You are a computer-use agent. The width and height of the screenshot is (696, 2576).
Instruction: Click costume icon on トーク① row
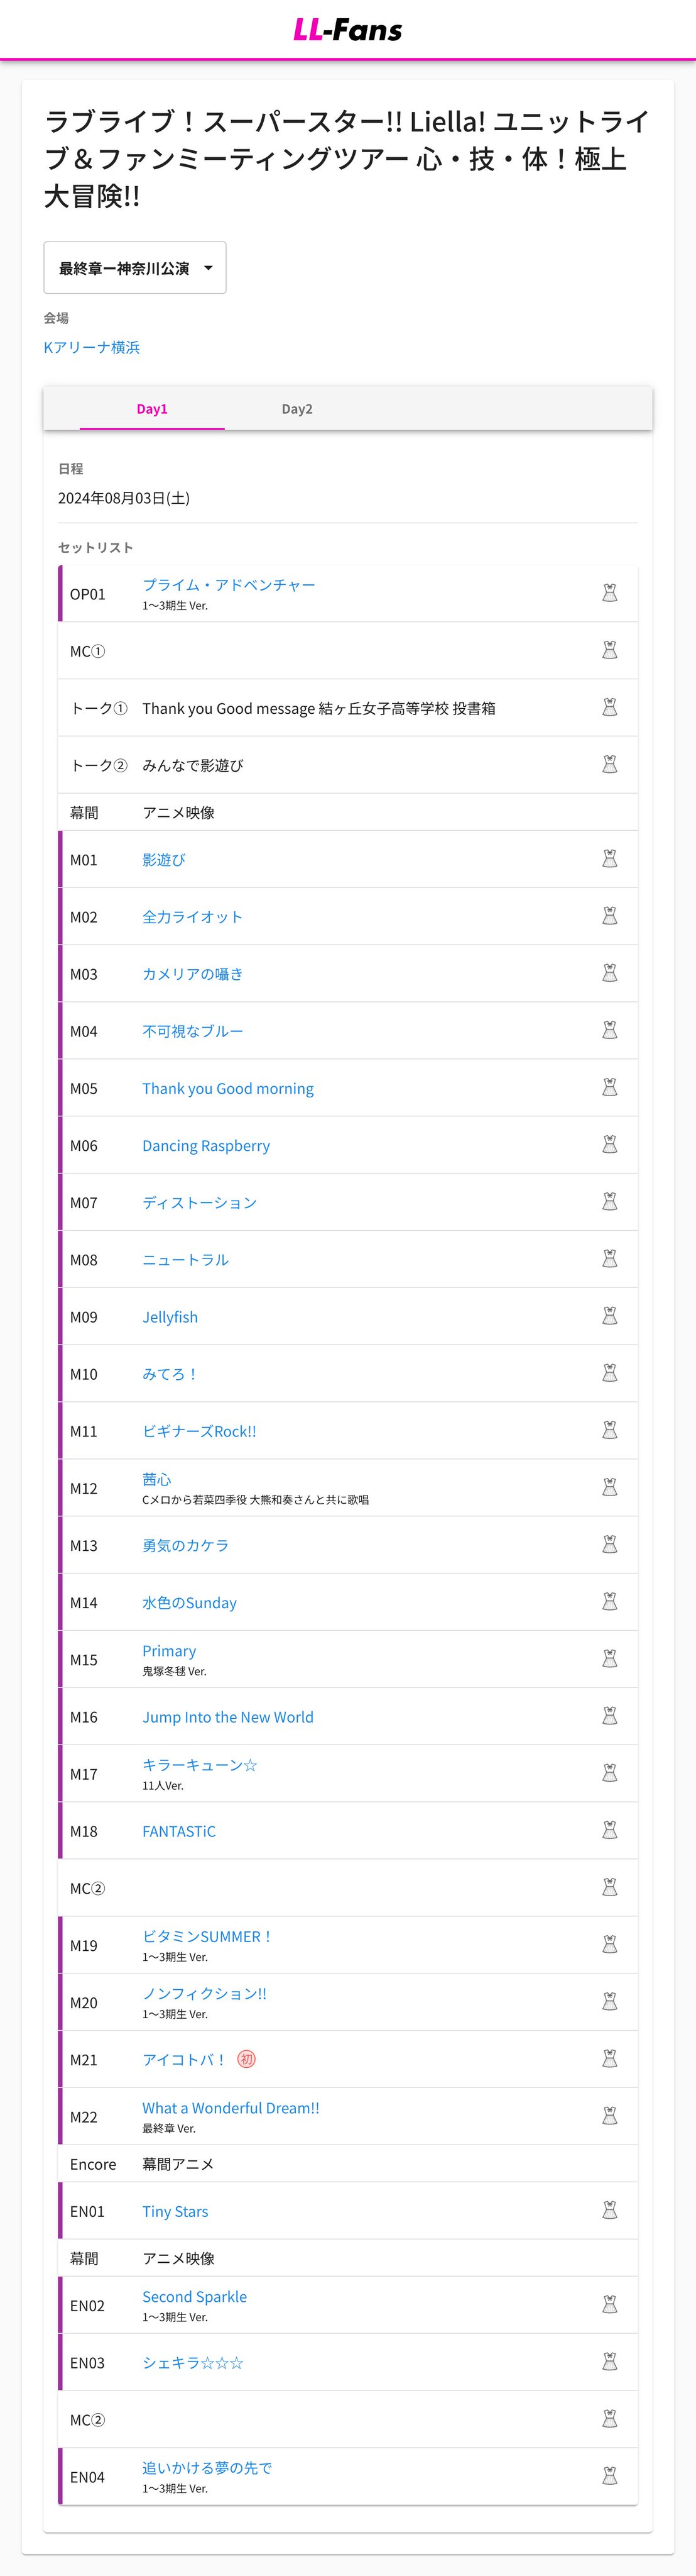coord(609,707)
